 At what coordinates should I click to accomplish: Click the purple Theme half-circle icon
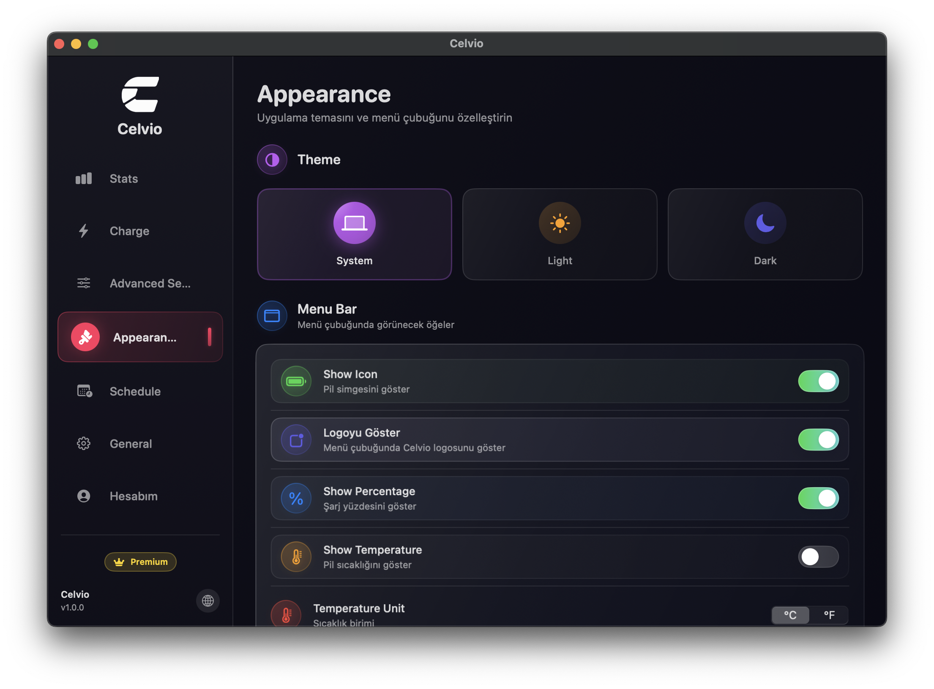(272, 160)
